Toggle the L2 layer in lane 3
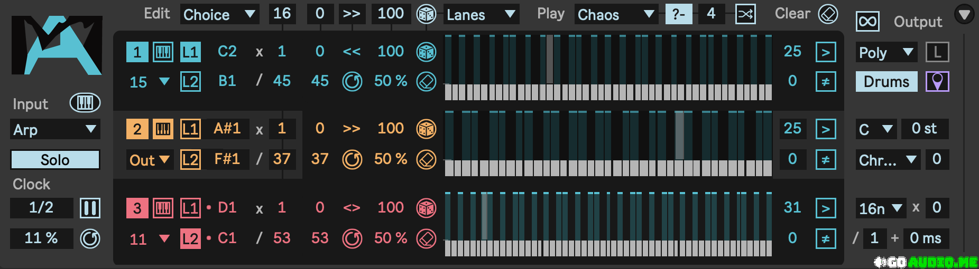This screenshot has width=979, height=269. pyautogui.click(x=190, y=238)
